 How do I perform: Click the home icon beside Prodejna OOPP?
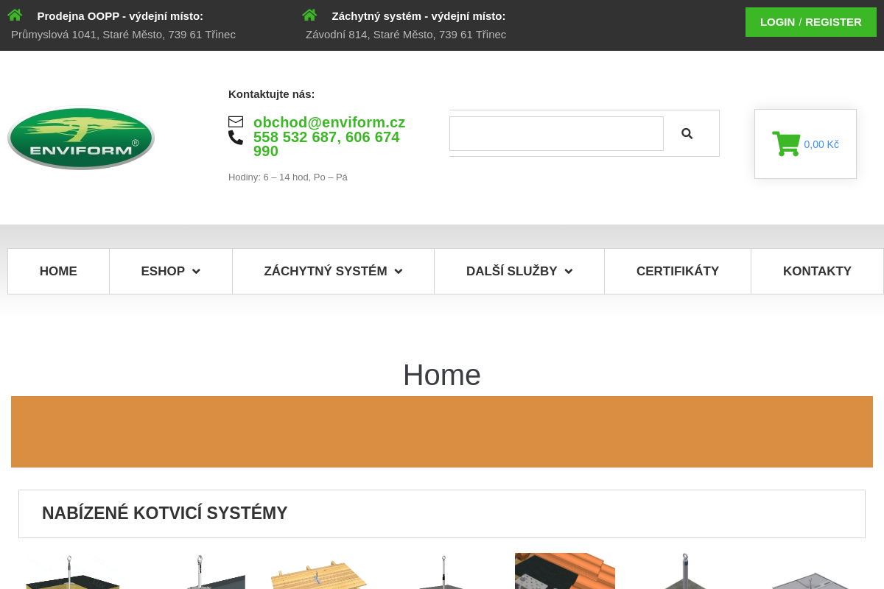[15, 14]
